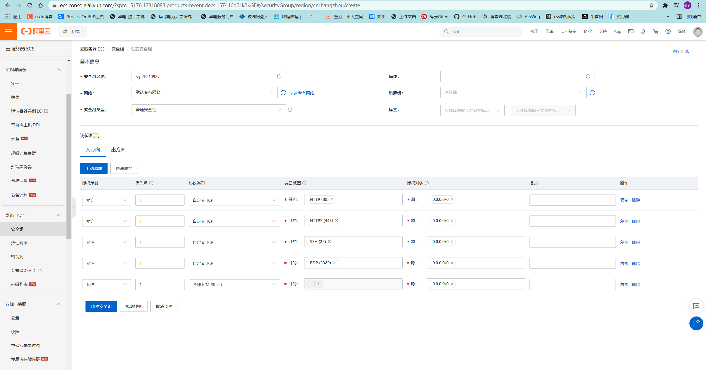Open the hamburger main menu
The image size is (706, 370).
pos(9,31)
